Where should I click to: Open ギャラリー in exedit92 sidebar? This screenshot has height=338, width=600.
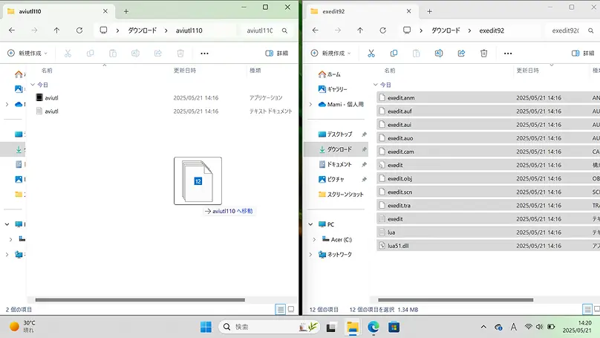tap(333, 89)
